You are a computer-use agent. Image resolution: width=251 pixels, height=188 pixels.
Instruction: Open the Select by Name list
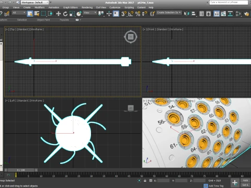pos(37,14)
